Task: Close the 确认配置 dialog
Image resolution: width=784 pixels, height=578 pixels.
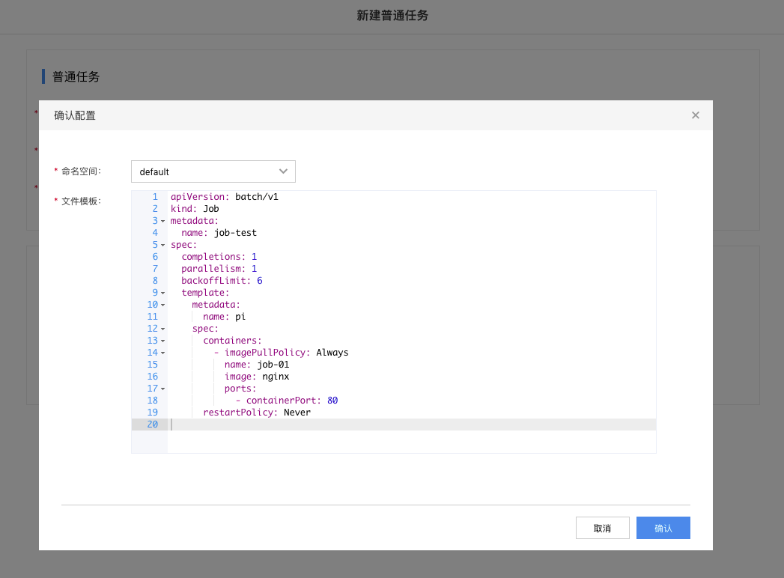Action: coord(695,115)
